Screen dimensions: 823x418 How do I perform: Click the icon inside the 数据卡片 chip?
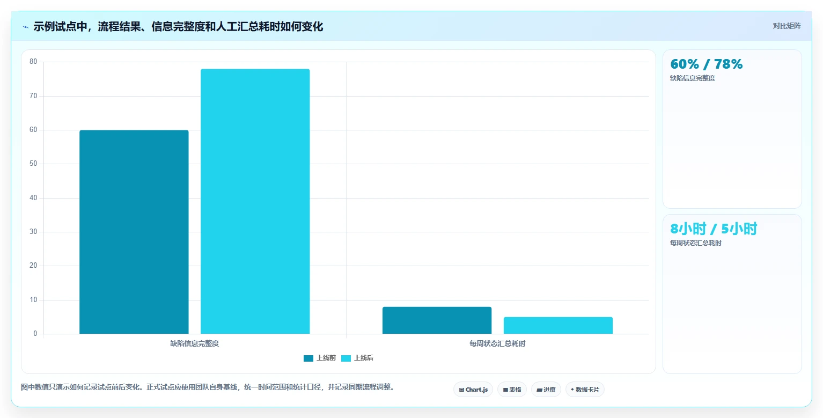pyautogui.click(x=572, y=390)
